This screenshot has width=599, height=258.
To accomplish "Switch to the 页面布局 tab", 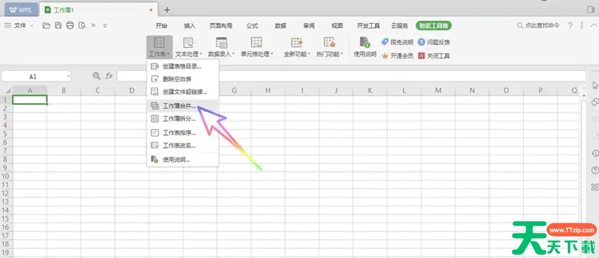I will (221, 26).
